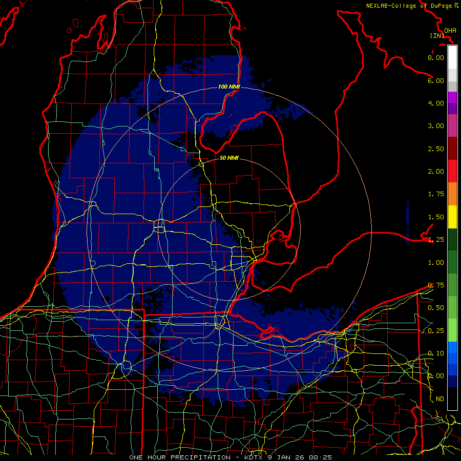Viewport: 461px width, 461px height.
Task: Select the 2.50 legend value
Action: (436, 149)
